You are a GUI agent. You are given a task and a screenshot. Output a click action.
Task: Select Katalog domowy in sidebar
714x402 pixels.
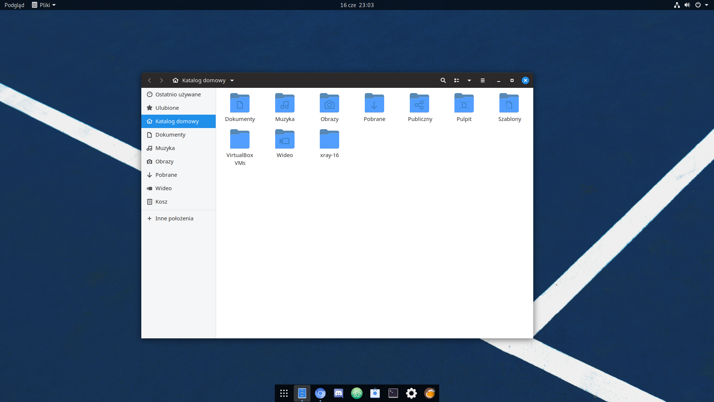point(178,121)
